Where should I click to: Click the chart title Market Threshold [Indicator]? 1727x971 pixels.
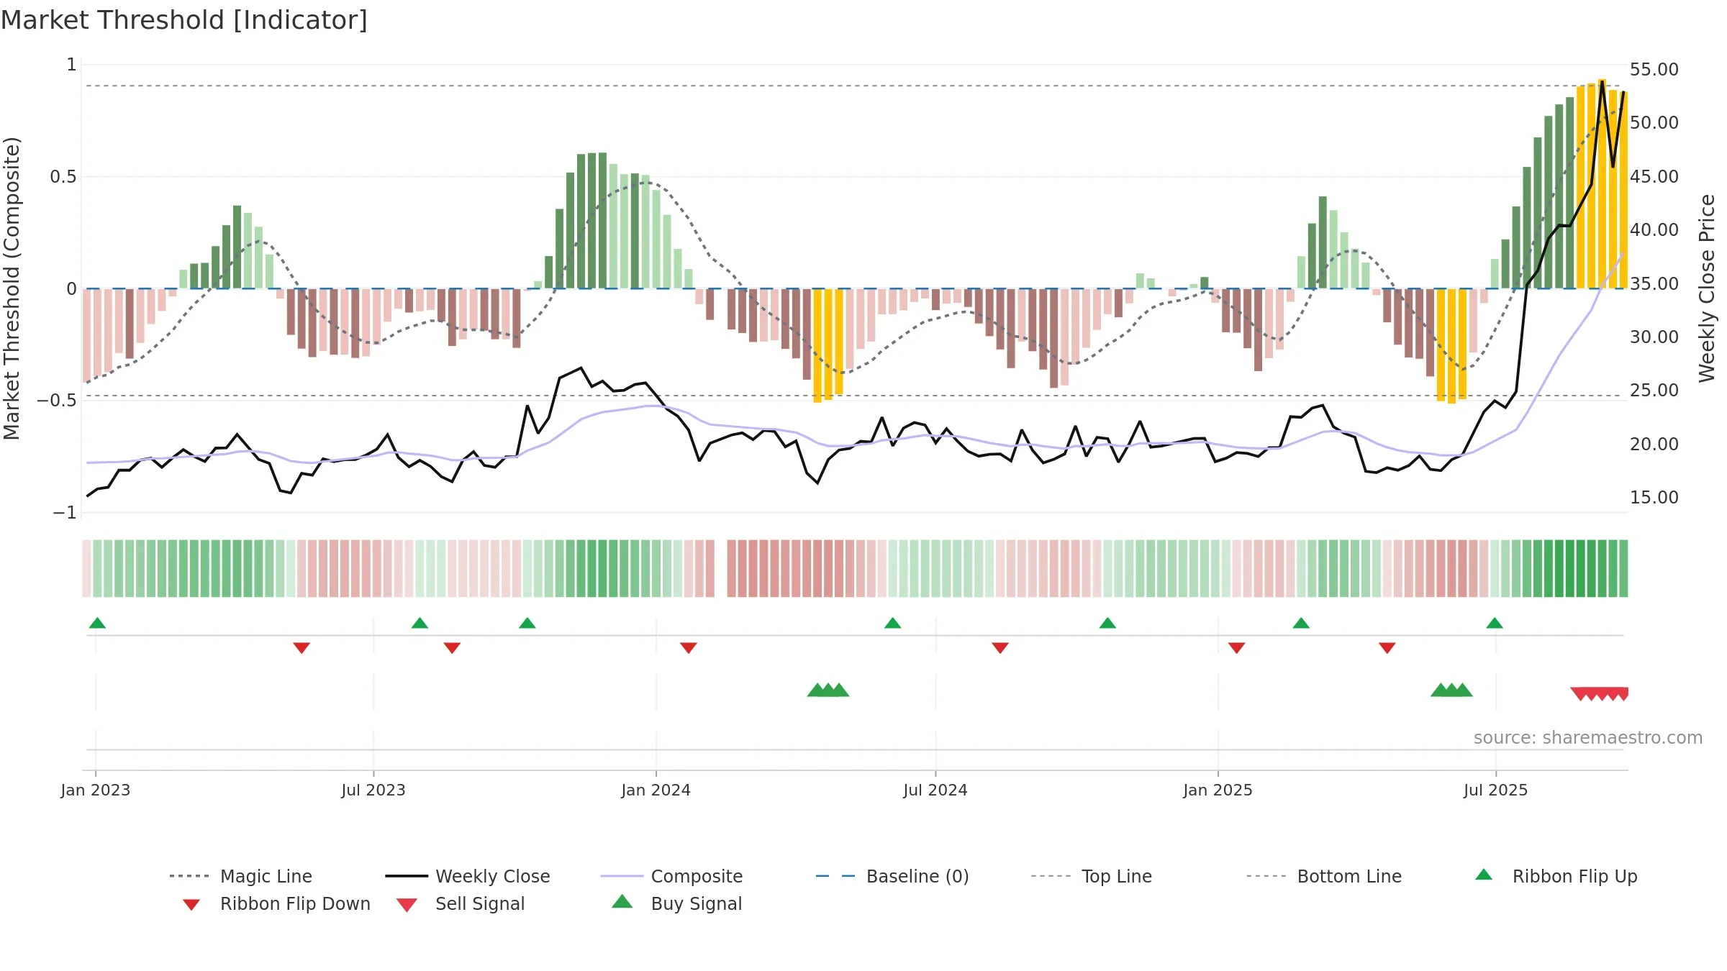(x=184, y=20)
